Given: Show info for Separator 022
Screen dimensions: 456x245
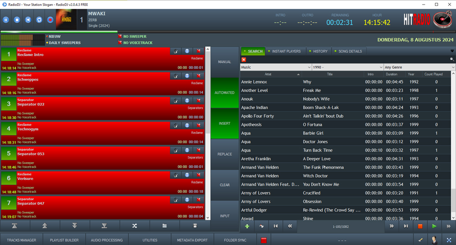Looking at the screenshot, I should pos(187,101).
